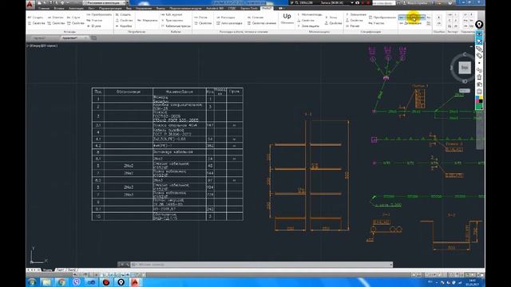Viewport: 511px width, 287px height.
Task: Click the Молниеотводы ribbon button
Action: point(310,14)
